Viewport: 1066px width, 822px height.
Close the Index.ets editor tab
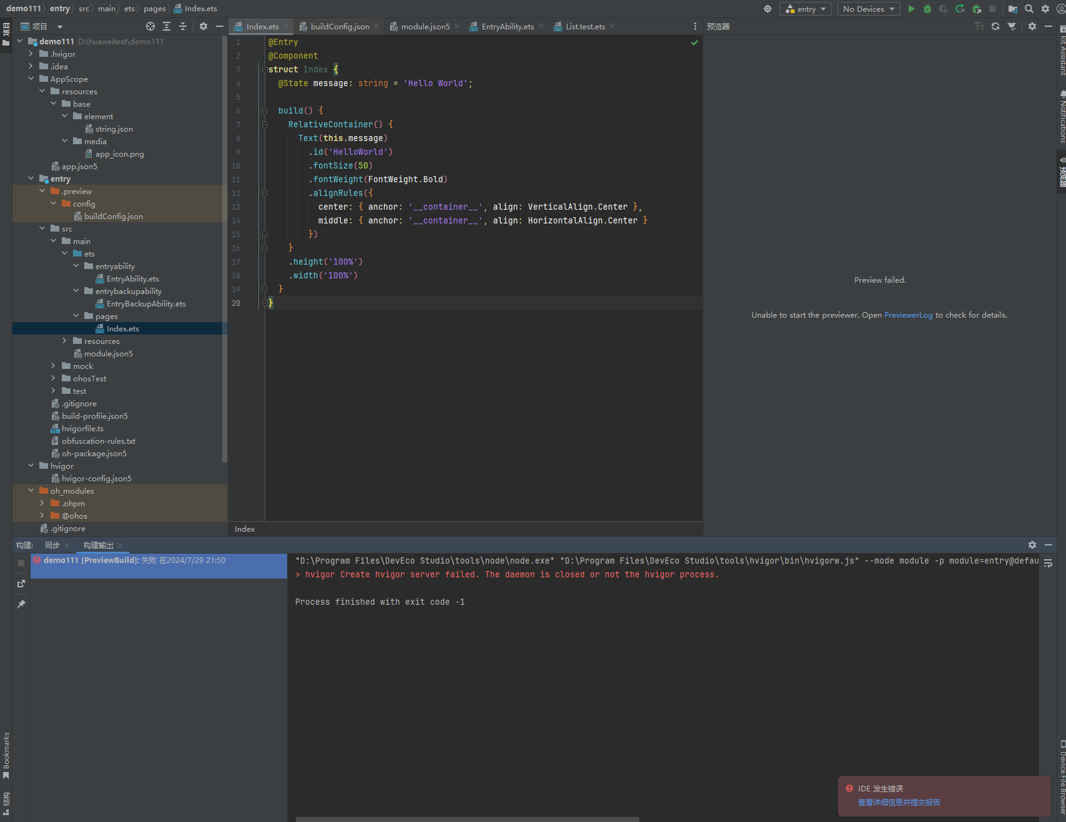click(286, 26)
